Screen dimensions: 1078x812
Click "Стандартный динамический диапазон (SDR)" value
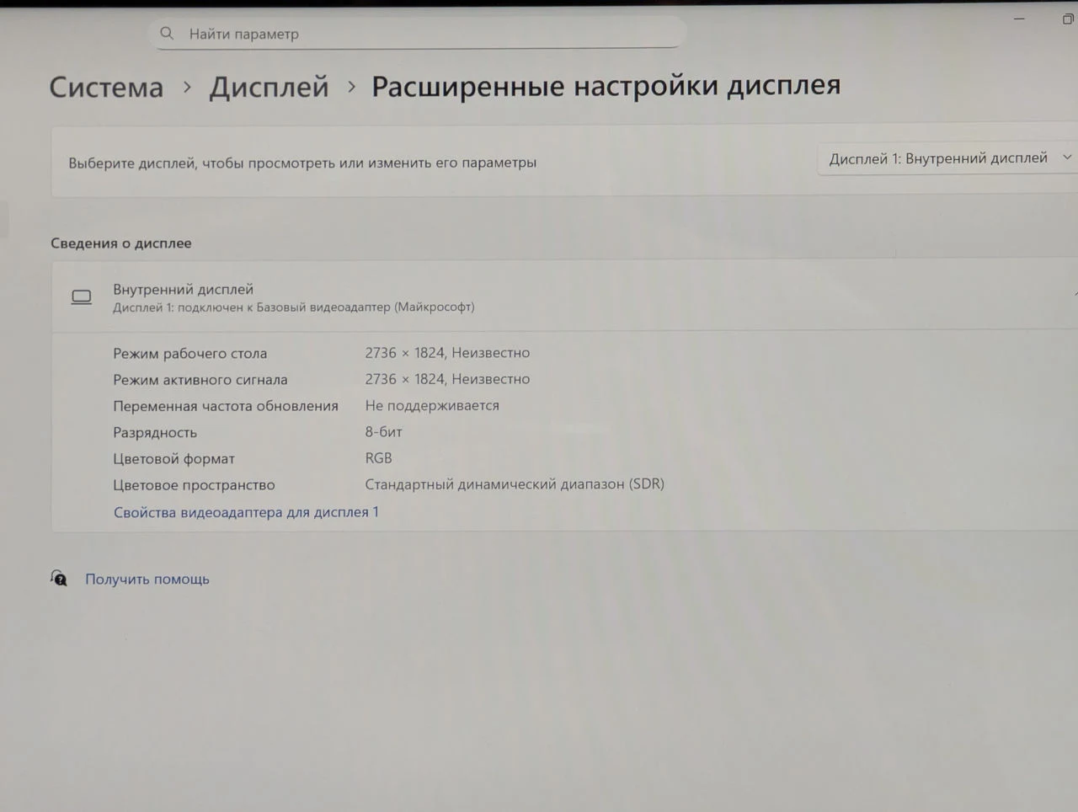pyautogui.click(x=515, y=484)
